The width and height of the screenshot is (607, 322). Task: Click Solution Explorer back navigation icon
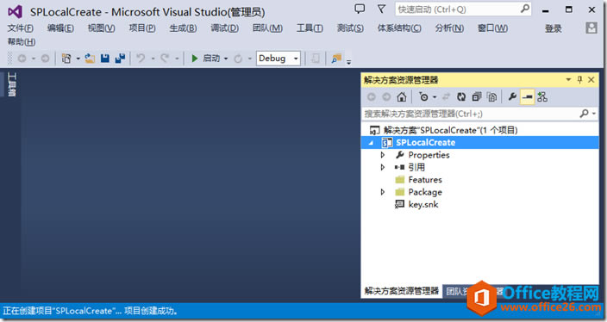click(x=372, y=97)
